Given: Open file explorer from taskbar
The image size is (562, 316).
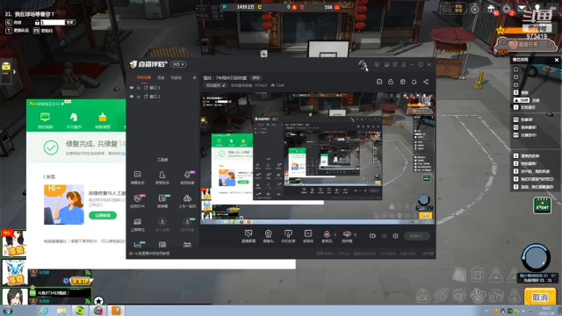Looking at the screenshot, I should pos(62,311).
